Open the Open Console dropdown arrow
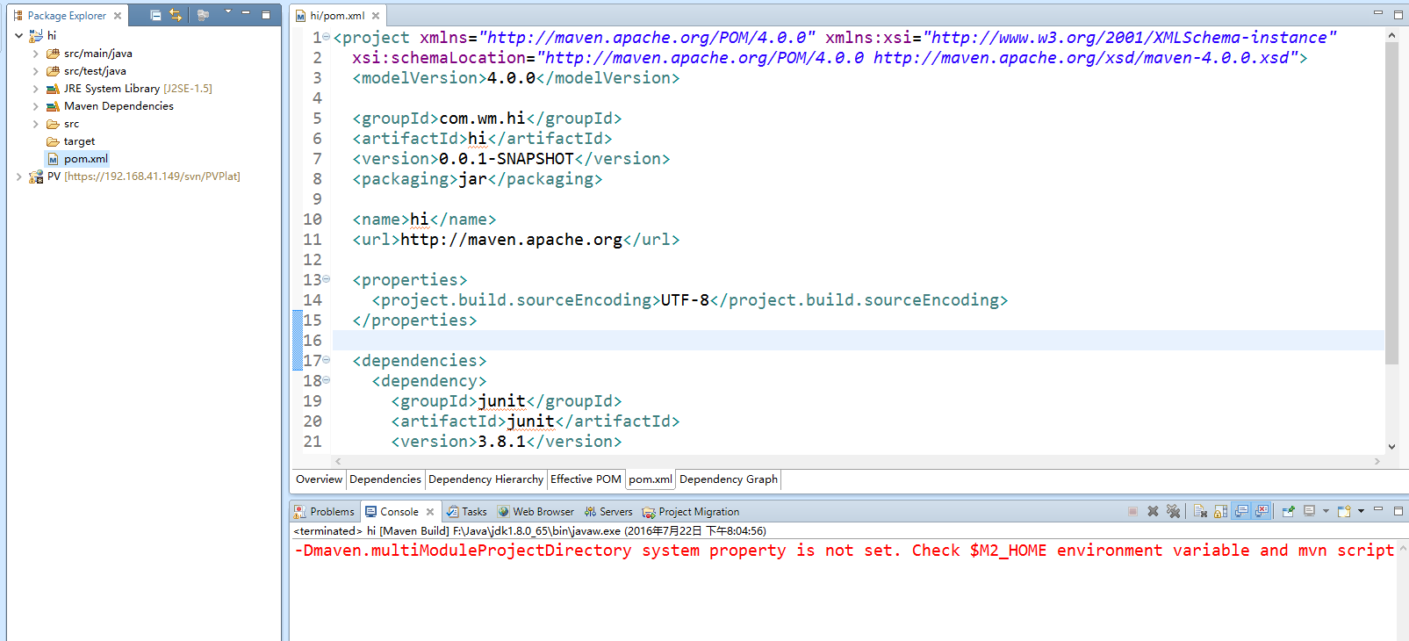Viewport: 1409px width, 641px height. coord(1361,511)
